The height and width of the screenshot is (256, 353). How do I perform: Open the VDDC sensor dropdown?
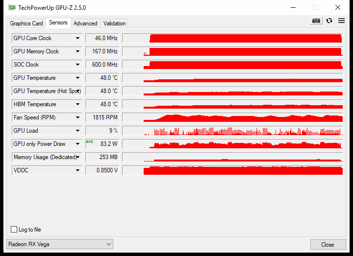[x=47, y=170]
